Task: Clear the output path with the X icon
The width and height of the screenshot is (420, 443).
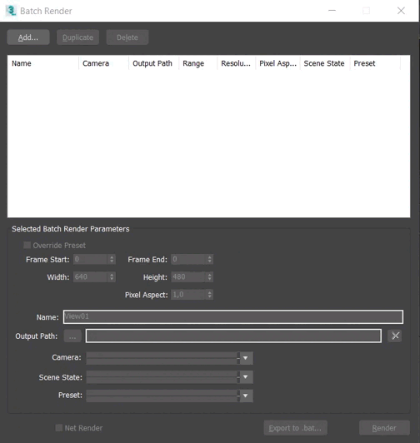Action: (x=395, y=336)
